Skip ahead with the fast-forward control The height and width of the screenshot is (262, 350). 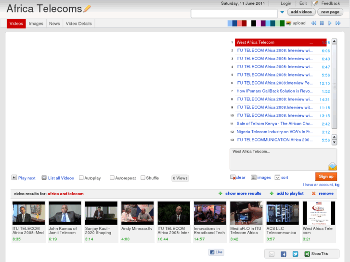(x=338, y=23)
